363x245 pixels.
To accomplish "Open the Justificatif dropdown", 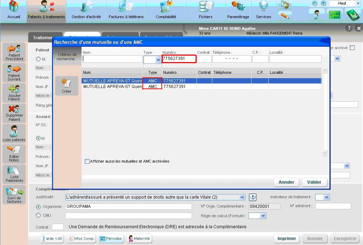I will point(242,197).
